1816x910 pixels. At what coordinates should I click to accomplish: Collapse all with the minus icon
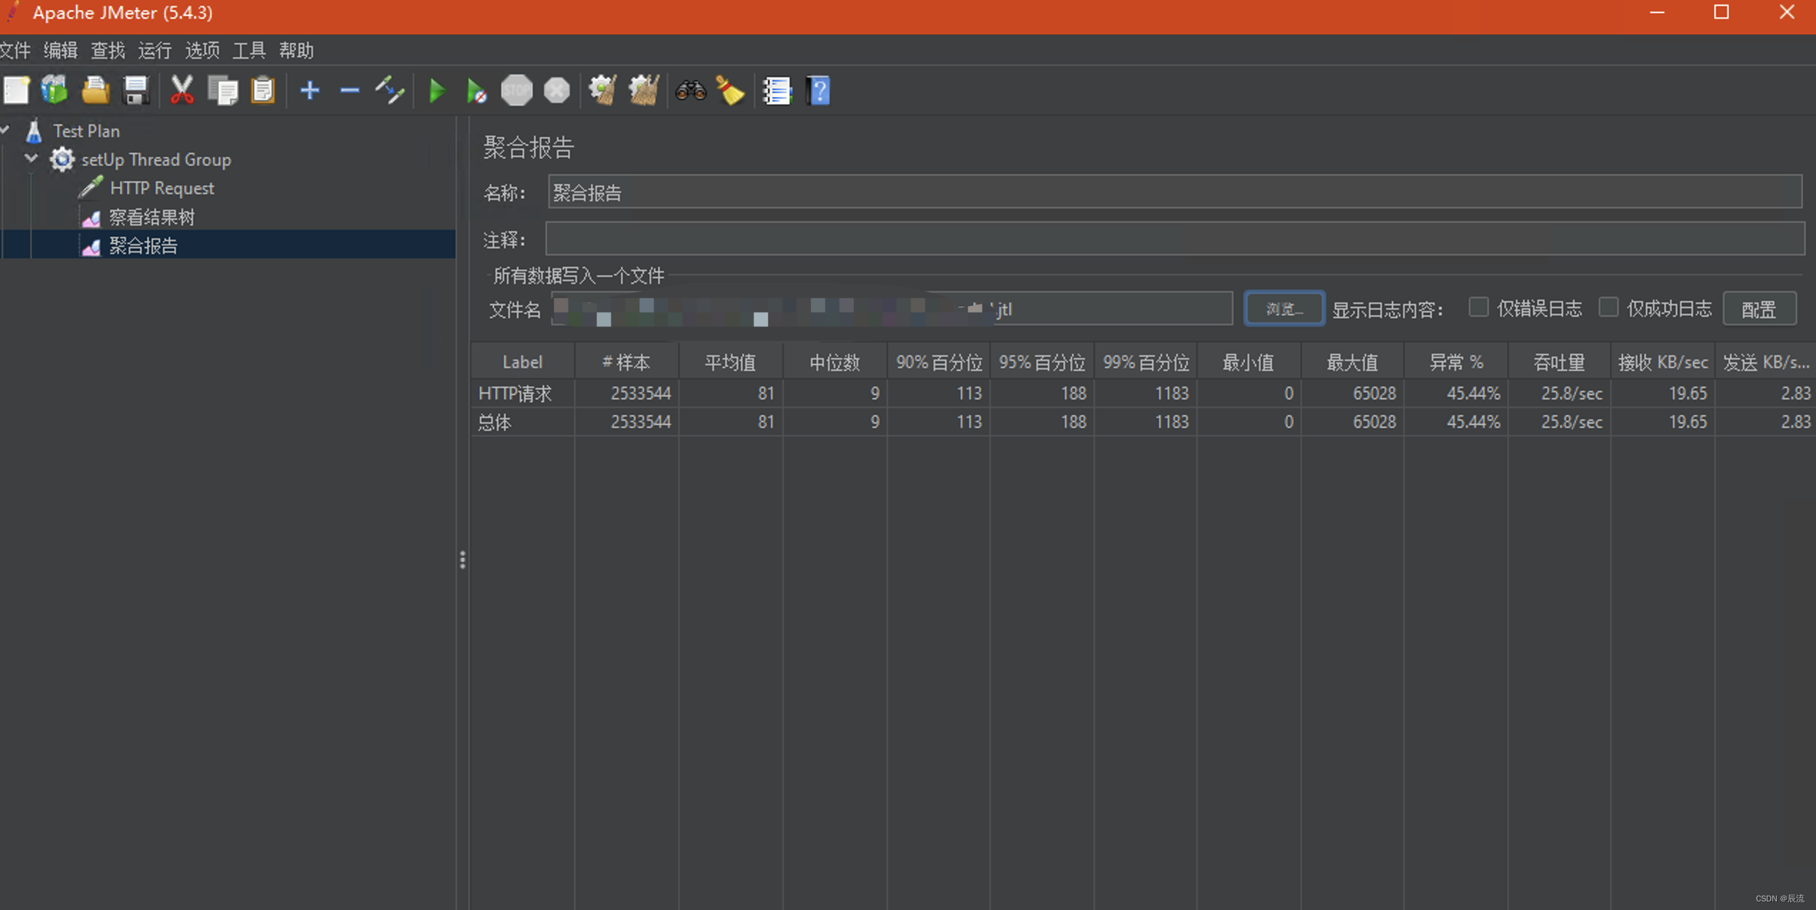click(x=350, y=91)
